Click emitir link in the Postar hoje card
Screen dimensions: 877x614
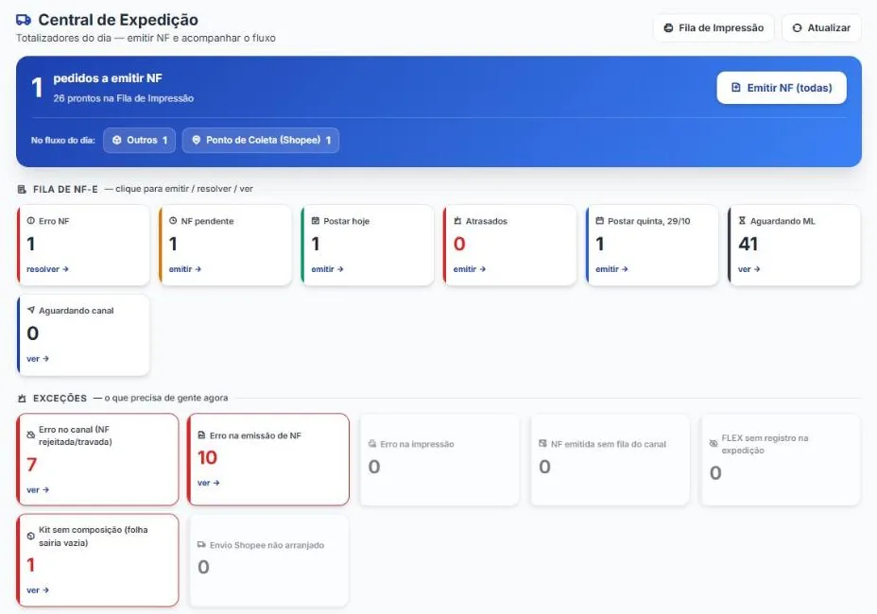(x=327, y=269)
